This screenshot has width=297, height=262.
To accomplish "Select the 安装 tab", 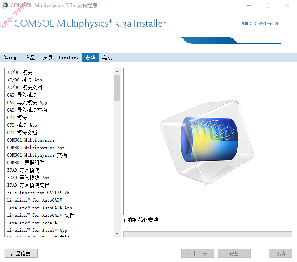I will pos(91,58).
